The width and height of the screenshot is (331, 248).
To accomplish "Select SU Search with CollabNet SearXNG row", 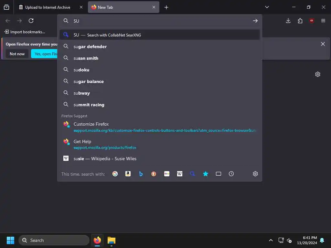I will (160, 35).
